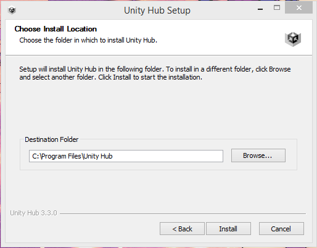This screenshot has width=317, height=248.
Task: Click the 'Unity Hub Setup' title bar text
Action: click(x=157, y=10)
